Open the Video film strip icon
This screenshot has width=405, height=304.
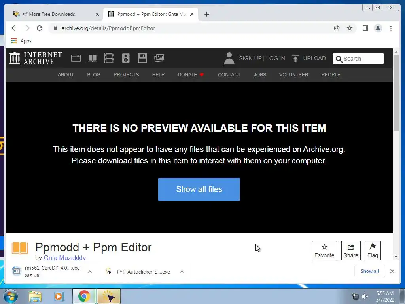click(109, 58)
